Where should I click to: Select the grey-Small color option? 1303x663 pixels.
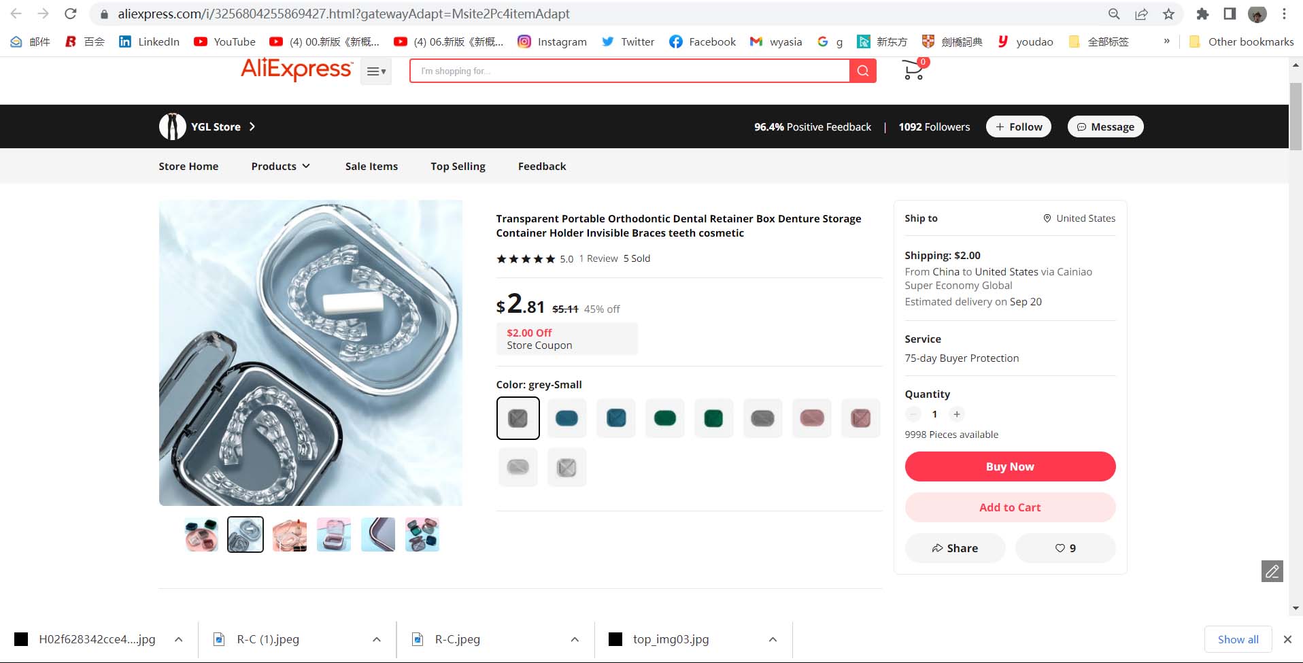click(518, 418)
